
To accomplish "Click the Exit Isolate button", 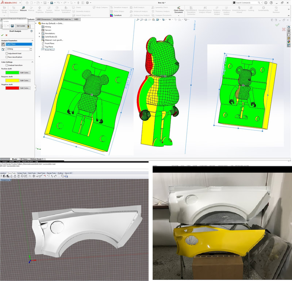I will point(21,26).
